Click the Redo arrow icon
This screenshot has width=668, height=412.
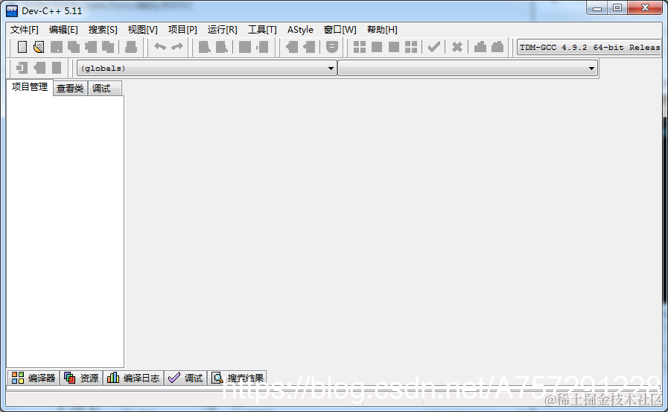coord(177,47)
